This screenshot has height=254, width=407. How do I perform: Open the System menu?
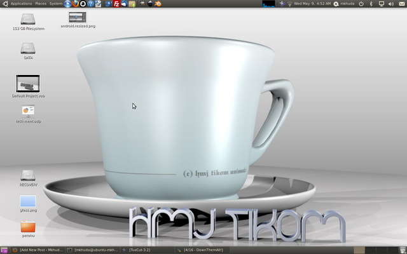pyautogui.click(x=56, y=4)
